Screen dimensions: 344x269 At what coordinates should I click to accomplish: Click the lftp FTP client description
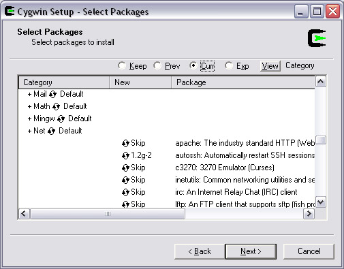click(x=245, y=204)
